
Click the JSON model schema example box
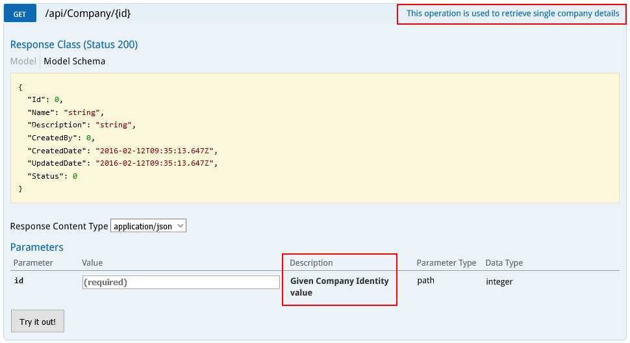[314, 138]
